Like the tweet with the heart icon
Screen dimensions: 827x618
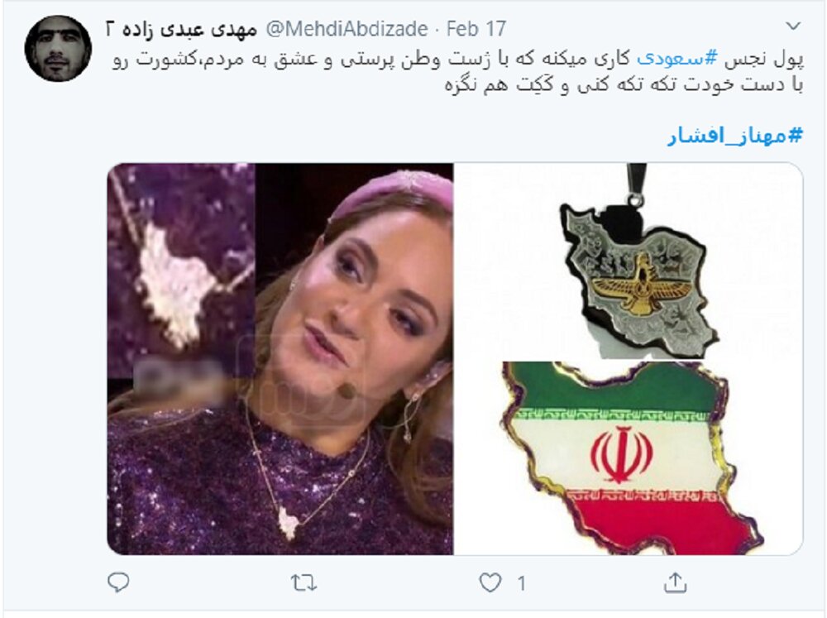pyautogui.click(x=490, y=583)
